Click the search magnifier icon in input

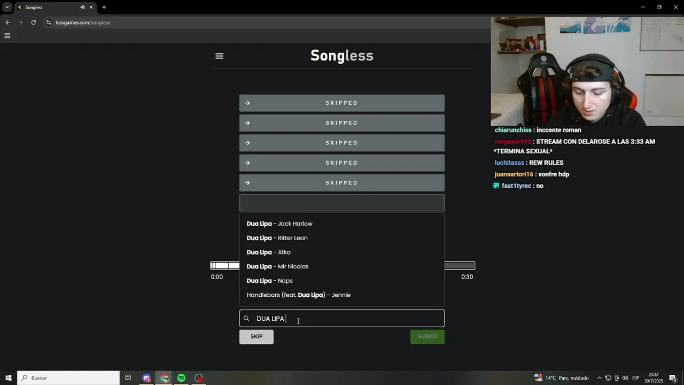click(x=246, y=319)
